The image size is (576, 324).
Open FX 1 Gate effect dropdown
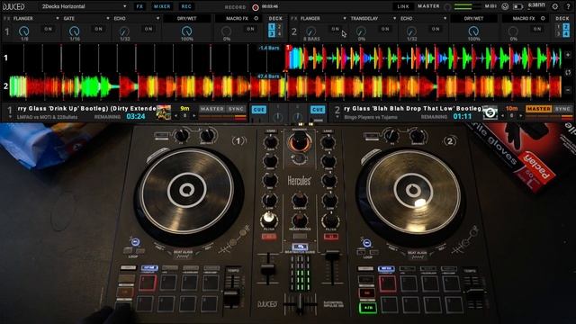86,18
